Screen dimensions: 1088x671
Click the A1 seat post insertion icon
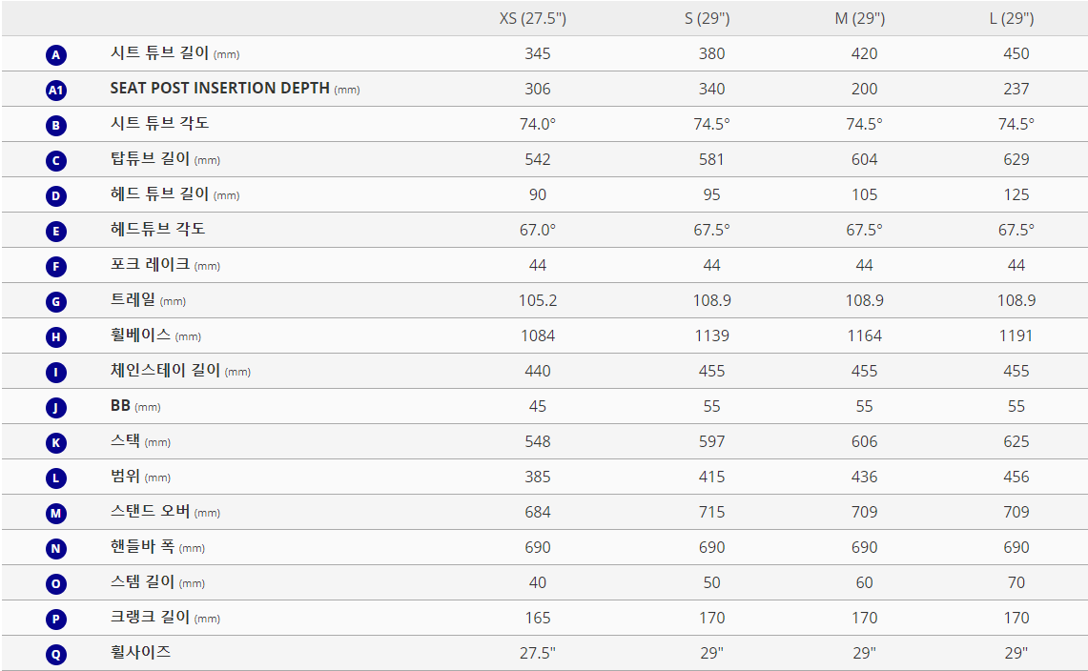click(56, 91)
